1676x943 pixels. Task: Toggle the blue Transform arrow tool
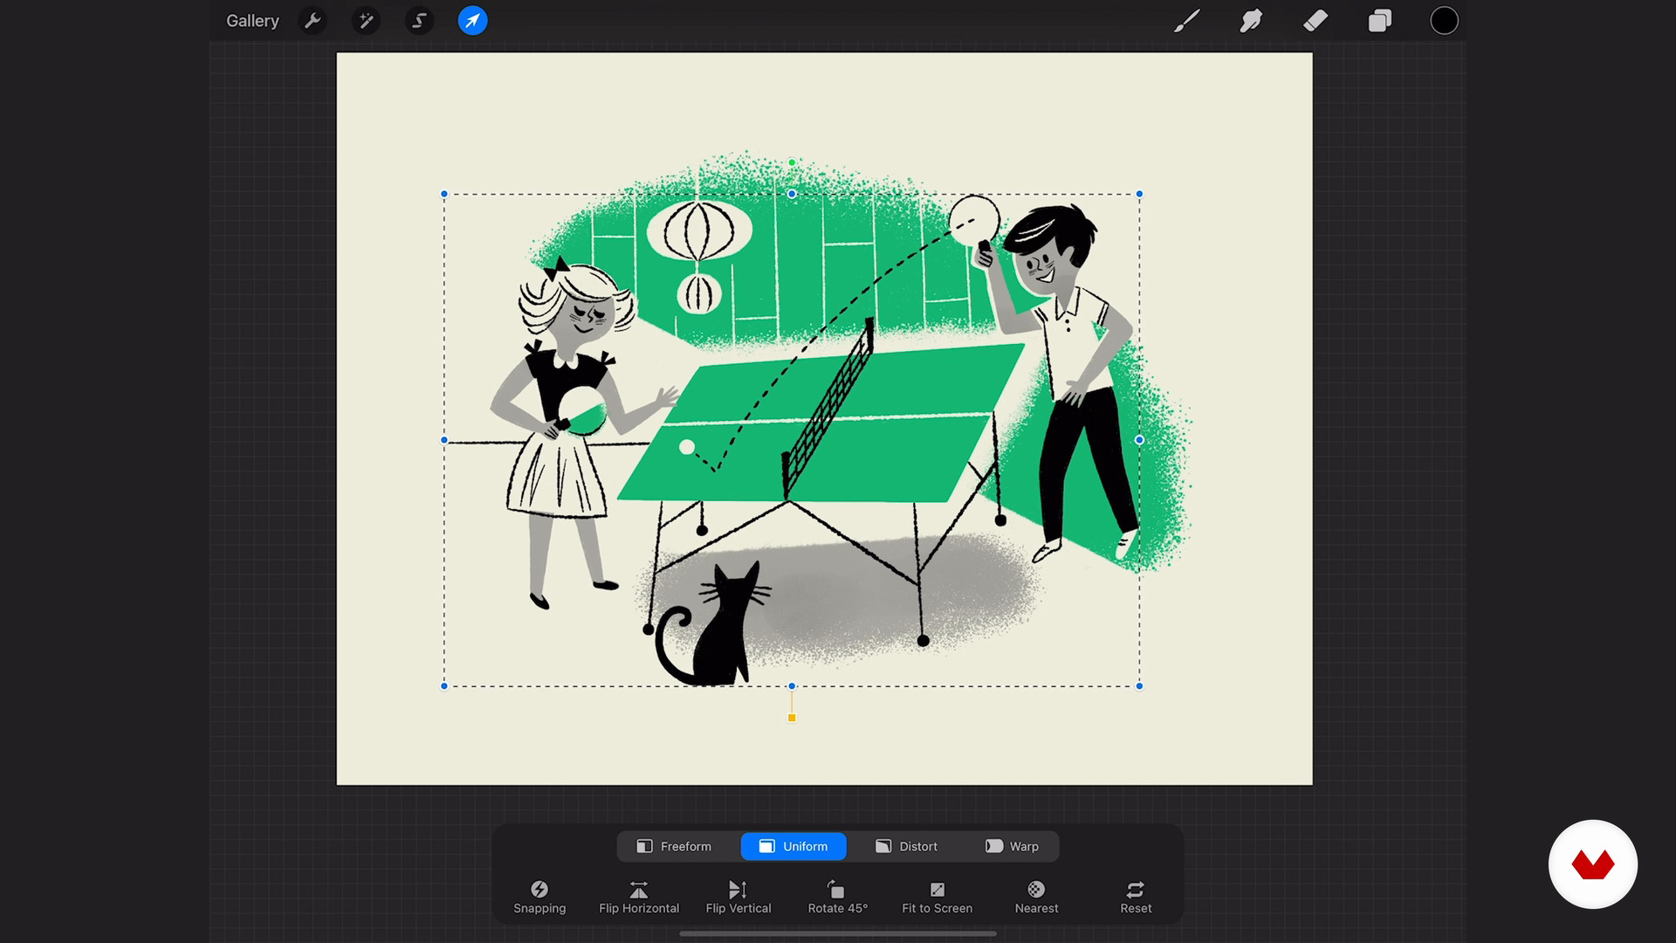click(473, 21)
